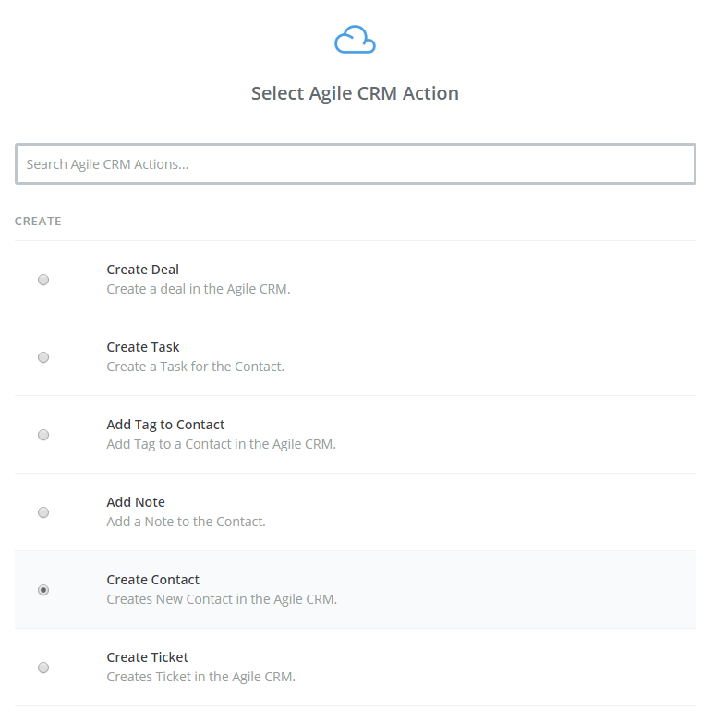
Task: Click description 'Create a Task for the Contact.'
Action: 195,367
